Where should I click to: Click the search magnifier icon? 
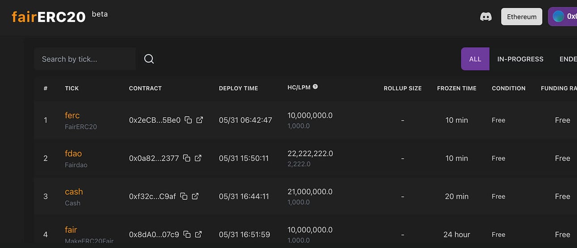click(149, 59)
